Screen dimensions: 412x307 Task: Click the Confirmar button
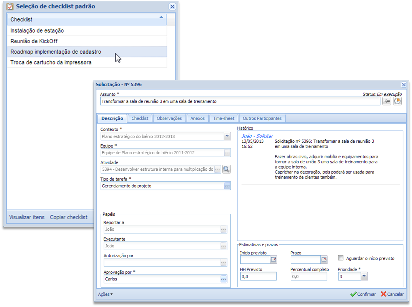pyautogui.click(x=363, y=294)
